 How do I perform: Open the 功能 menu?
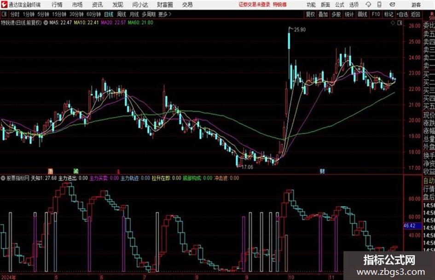click(311, 5)
